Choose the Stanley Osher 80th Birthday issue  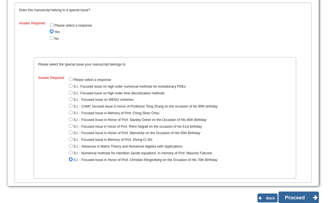(71, 120)
